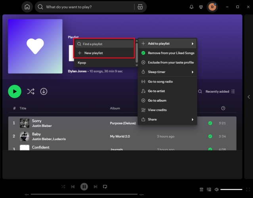Open Dylan Jones profile link
The width and height of the screenshot is (253, 198).
point(77,71)
